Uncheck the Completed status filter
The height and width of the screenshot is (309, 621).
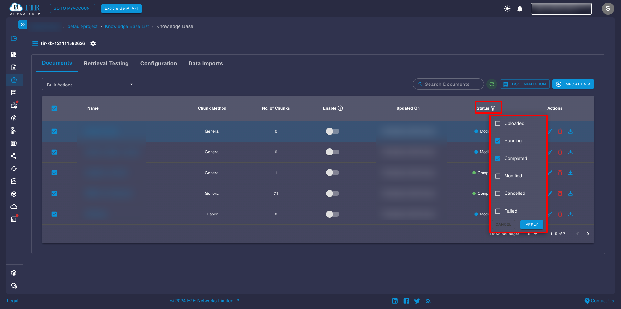(x=498, y=159)
